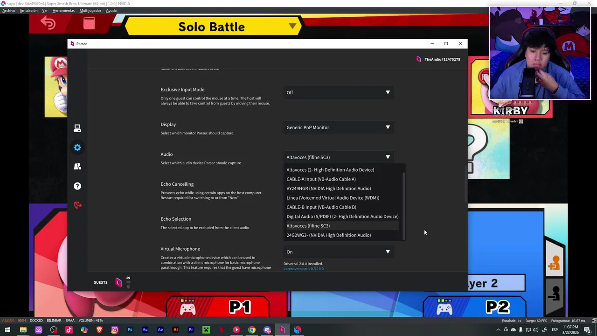The height and width of the screenshot is (336, 597).
Task: Select Línea (Voicemod Virtual Audio Device)
Action: point(342,198)
